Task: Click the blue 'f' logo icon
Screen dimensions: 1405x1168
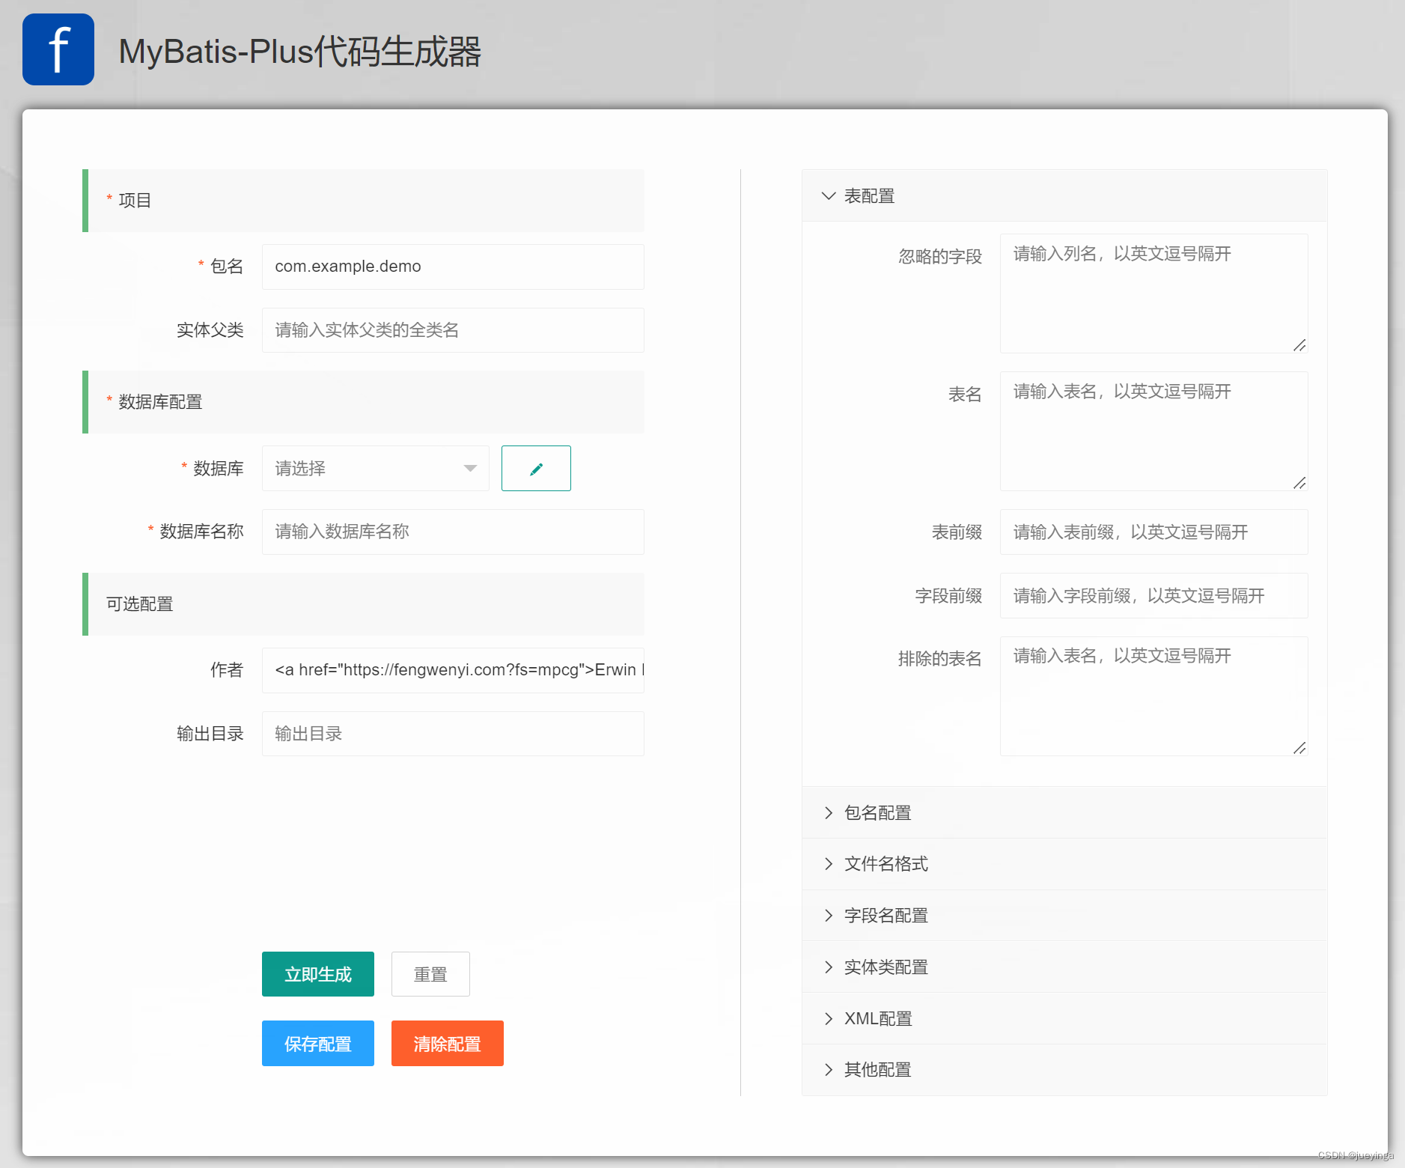Action: pos(58,49)
